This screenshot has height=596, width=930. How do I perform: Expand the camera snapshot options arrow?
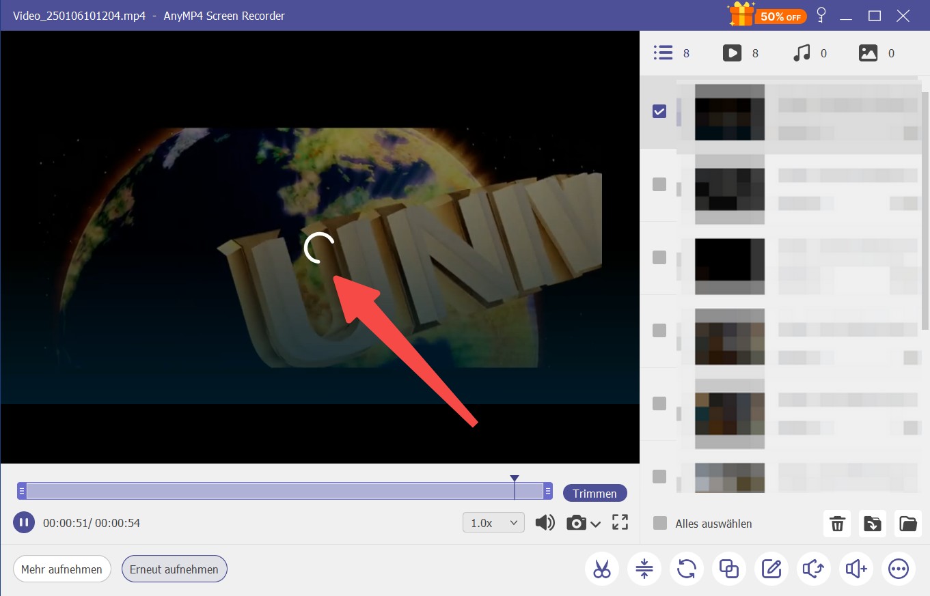[595, 524]
